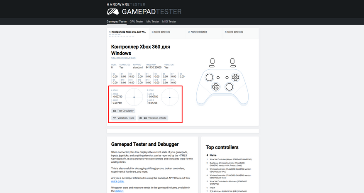Click the B9 button value 0.00
This screenshot has width=364, height=193.
click(x=115, y=83)
